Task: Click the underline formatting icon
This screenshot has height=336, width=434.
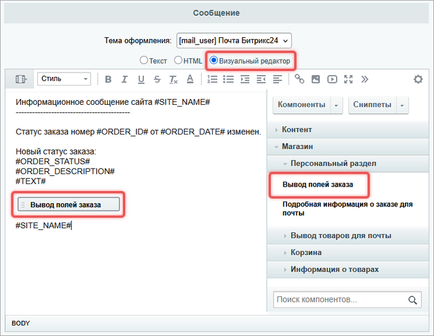Action: 141,79
